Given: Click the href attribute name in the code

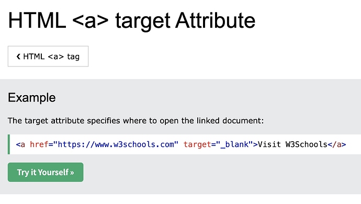Looking at the screenshot, I should click(x=39, y=144).
